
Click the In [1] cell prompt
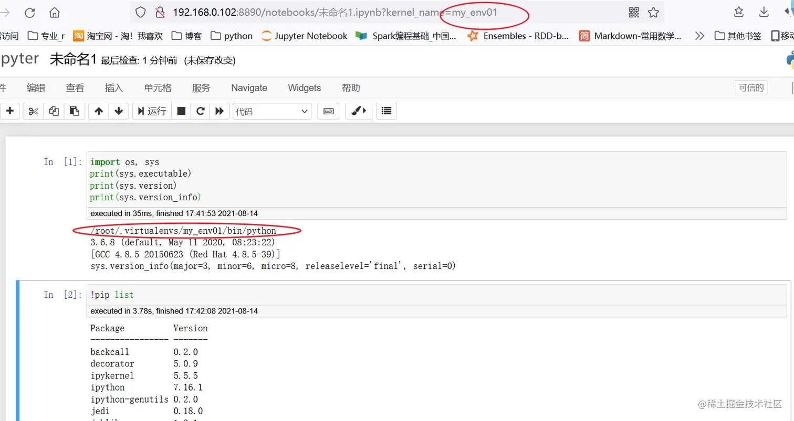(62, 162)
